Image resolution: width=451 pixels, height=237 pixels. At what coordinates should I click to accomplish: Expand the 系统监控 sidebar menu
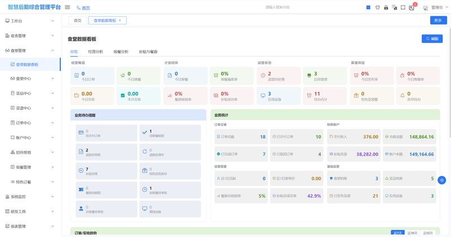pyautogui.click(x=30, y=197)
